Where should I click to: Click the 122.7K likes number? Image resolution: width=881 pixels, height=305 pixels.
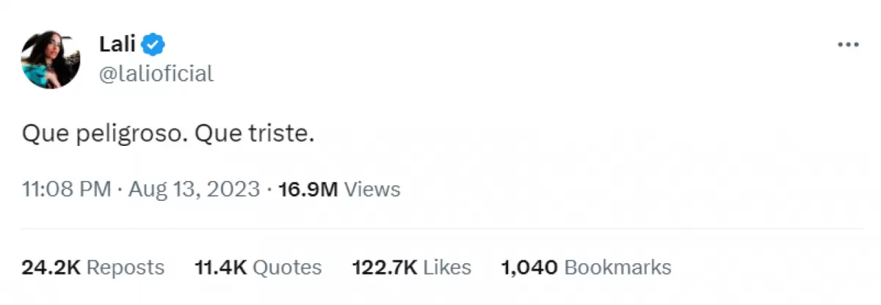(x=385, y=267)
